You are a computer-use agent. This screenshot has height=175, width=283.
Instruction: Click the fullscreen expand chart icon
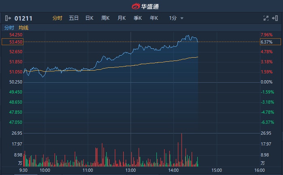(266, 18)
